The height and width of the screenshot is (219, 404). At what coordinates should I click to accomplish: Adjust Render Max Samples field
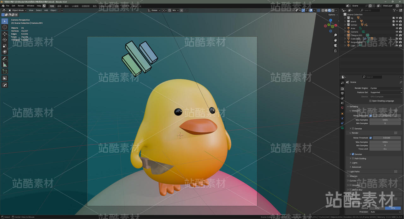click(x=385, y=142)
